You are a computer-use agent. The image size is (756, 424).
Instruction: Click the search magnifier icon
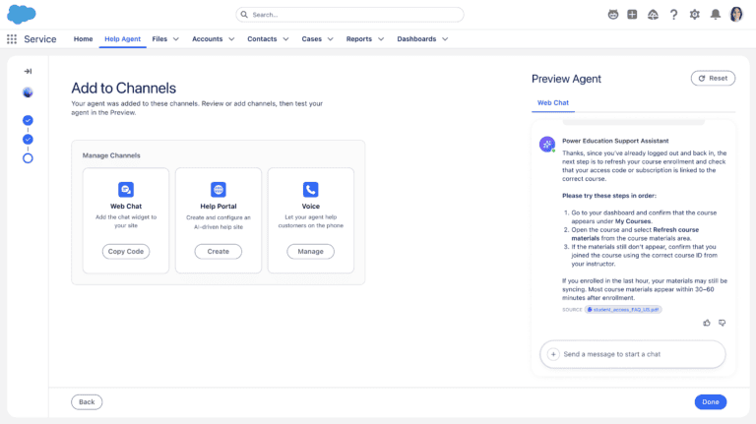(x=244, y=15)
